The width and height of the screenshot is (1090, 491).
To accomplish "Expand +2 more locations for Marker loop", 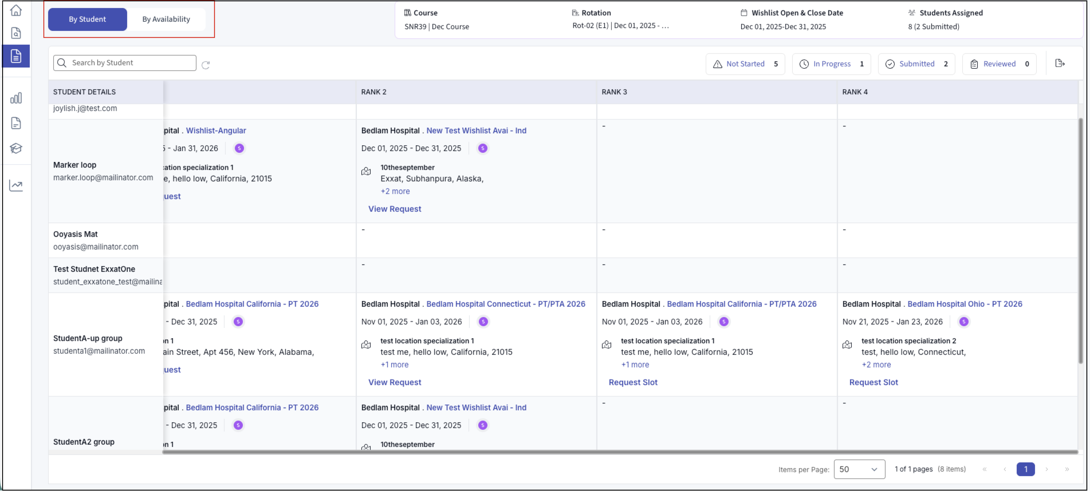I will pos(395,191).
